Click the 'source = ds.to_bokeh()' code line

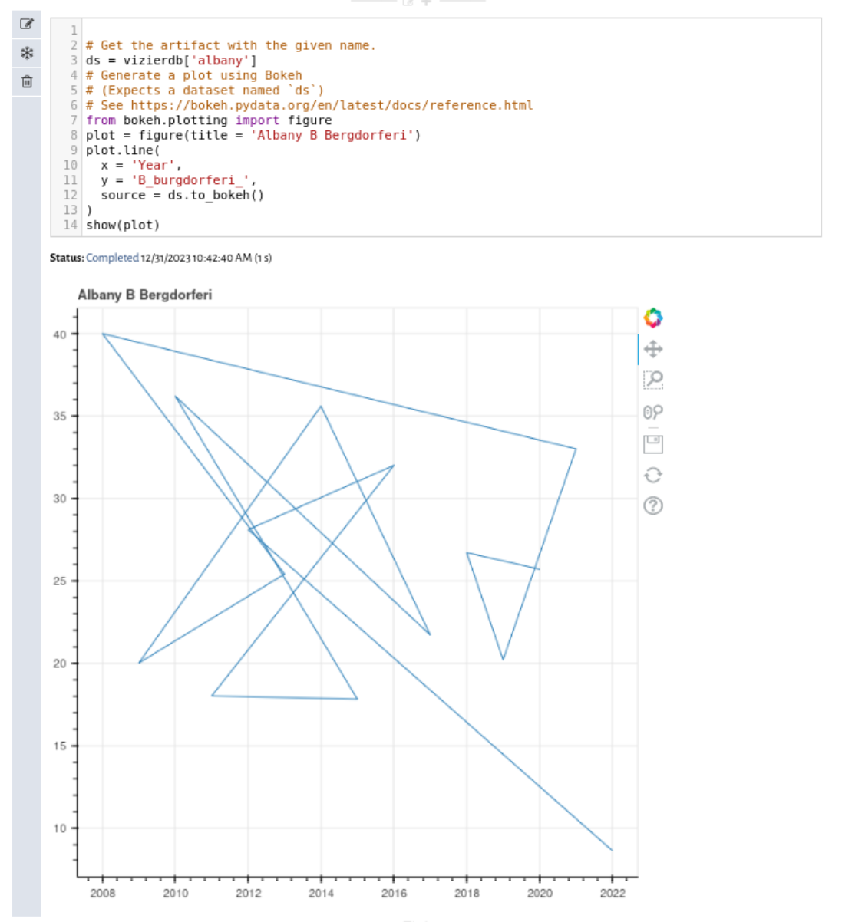[x=182, y=195]
